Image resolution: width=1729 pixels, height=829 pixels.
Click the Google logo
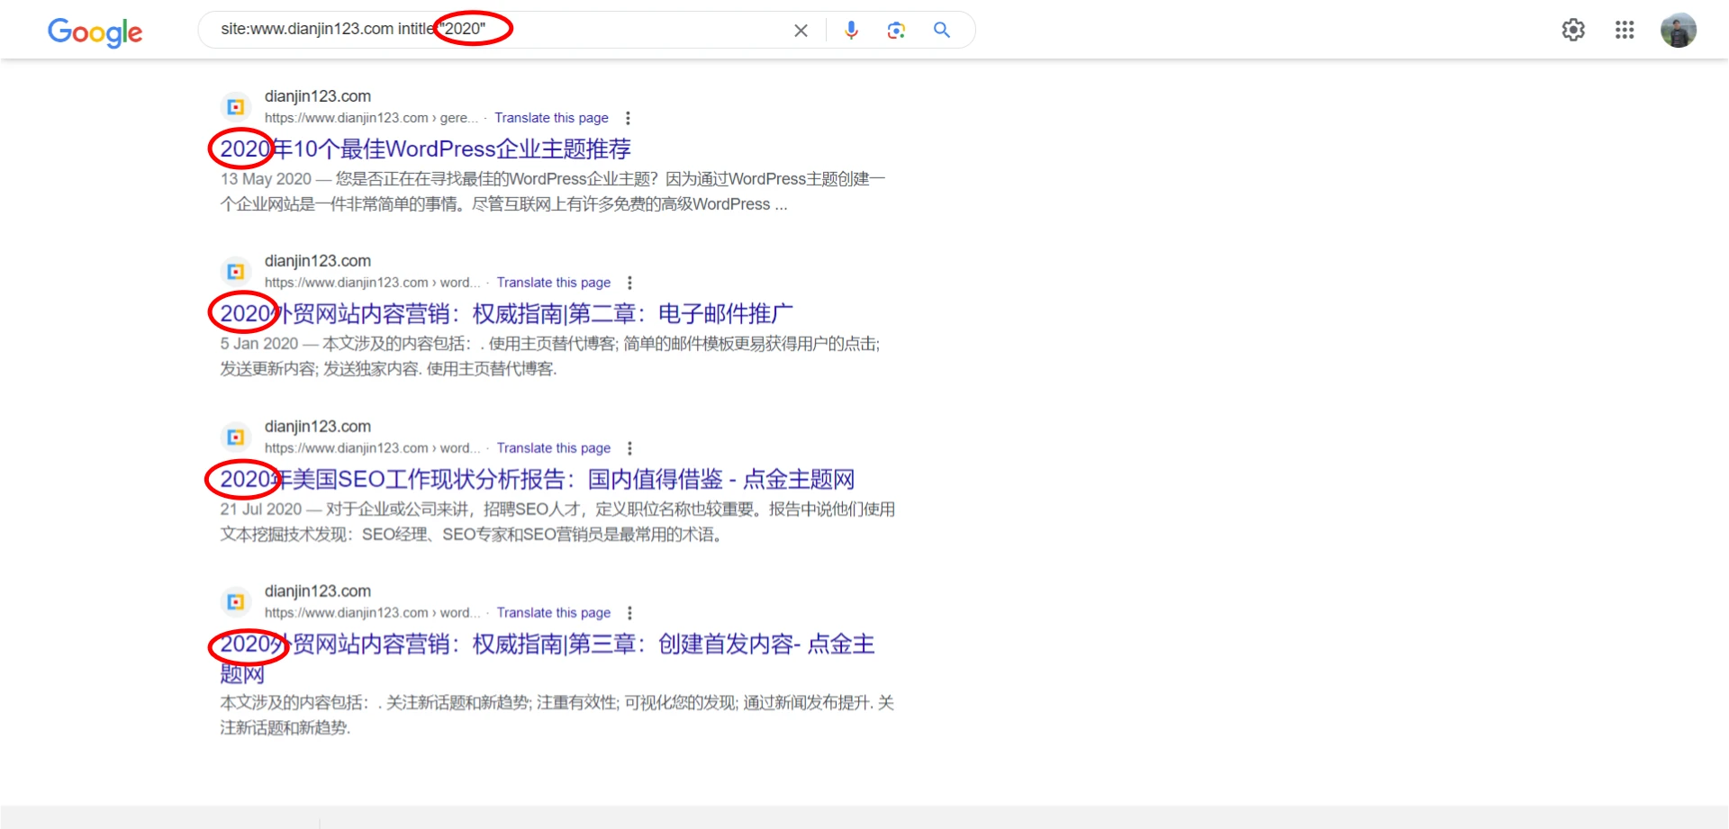pyautogui.click(x=95, y=32)
